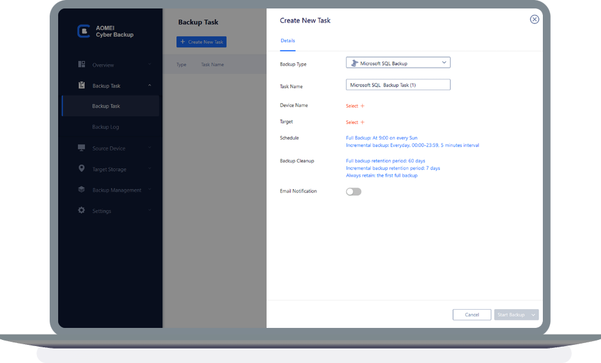Expand the Start Backup dropdown arrow
601x363 pixels.
pos(533,315)
